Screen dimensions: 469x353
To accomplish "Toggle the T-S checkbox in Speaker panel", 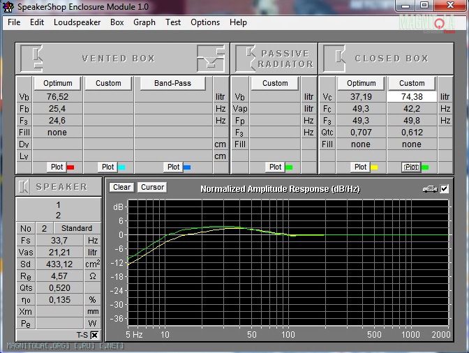I will [x=94, y=335].
